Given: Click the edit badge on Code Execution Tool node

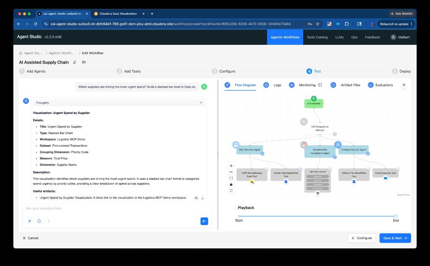Looking at the screenshot, I should click(398, 169).
